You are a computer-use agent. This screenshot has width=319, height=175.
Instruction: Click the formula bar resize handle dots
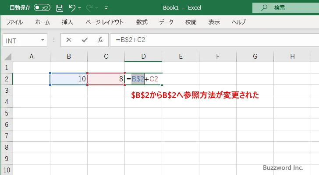(x=54, y=40)
